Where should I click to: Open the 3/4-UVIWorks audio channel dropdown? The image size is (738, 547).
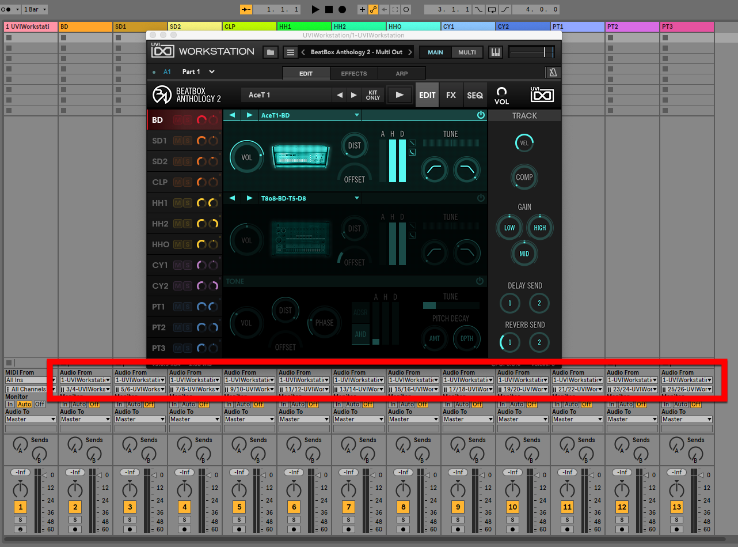pos(85,390)
